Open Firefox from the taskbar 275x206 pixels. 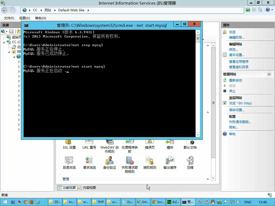pyautogui.click(x=32, y=202)
